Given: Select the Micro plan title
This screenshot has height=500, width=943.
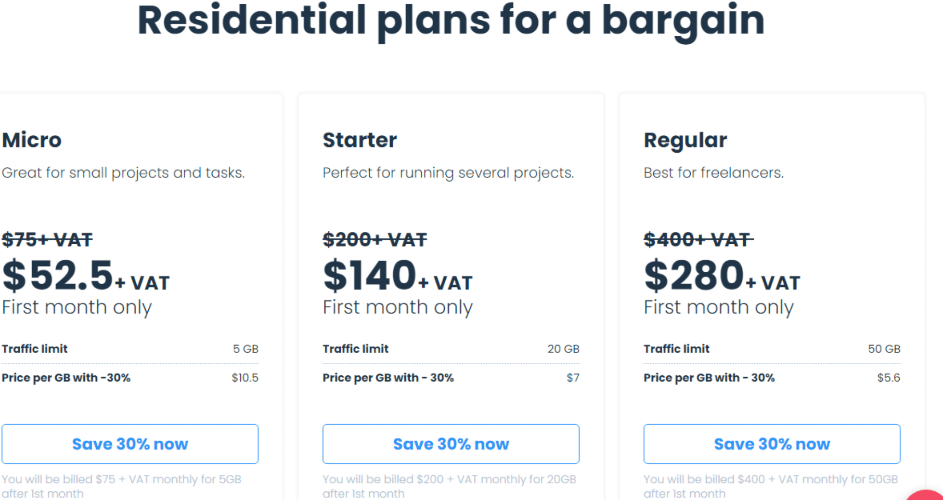Looking at the screenshot, I should pos(32,140).
